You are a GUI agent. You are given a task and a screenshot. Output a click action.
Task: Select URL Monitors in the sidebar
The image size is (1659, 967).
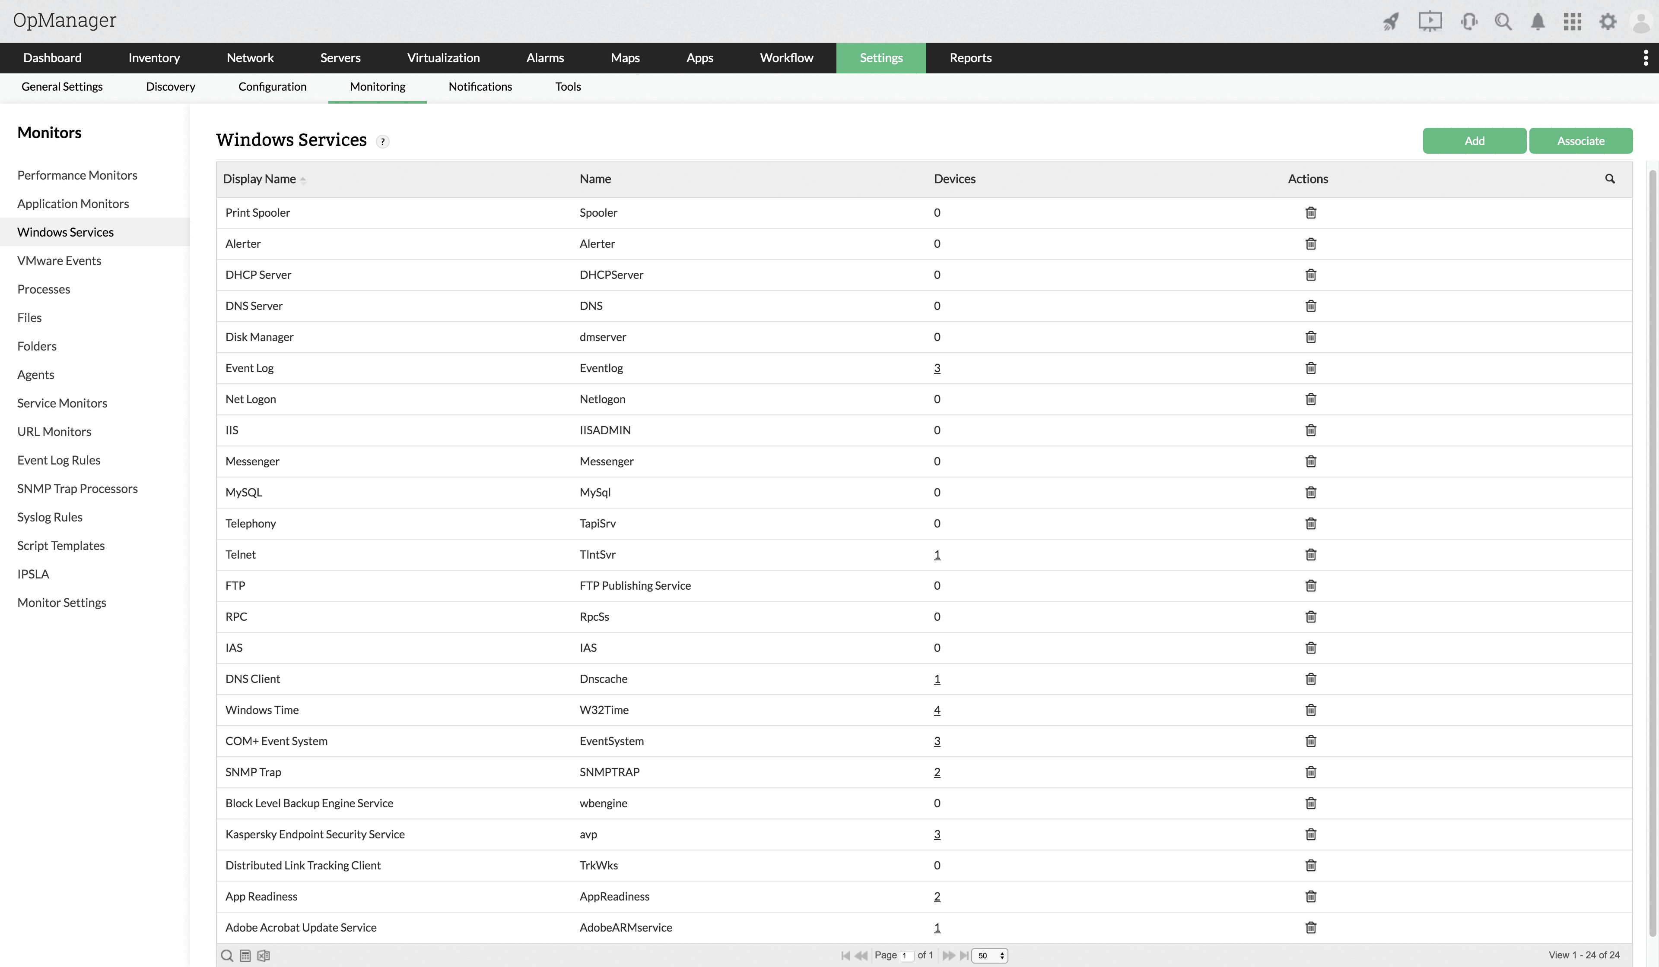coord(54,432)
